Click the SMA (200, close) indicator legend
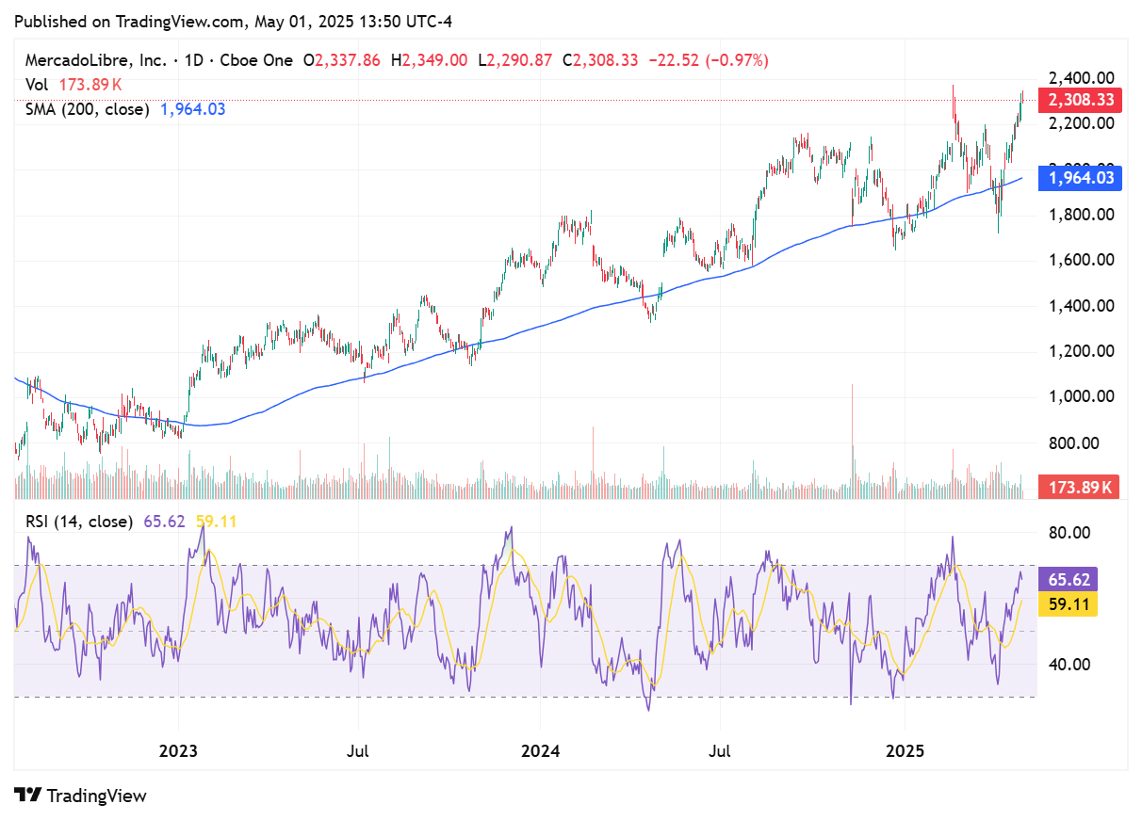This screenshot has height=820, width=1142. tap(88, 109)
